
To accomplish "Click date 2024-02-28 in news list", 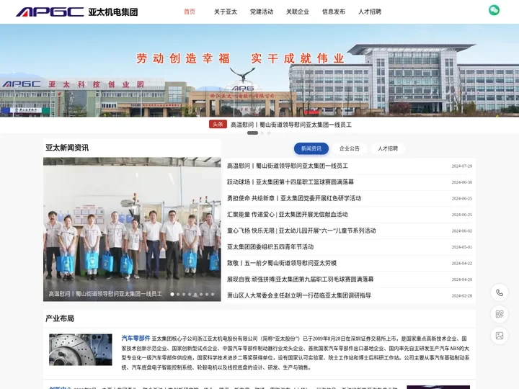I will pyautogui.click(x=462, y=296).
